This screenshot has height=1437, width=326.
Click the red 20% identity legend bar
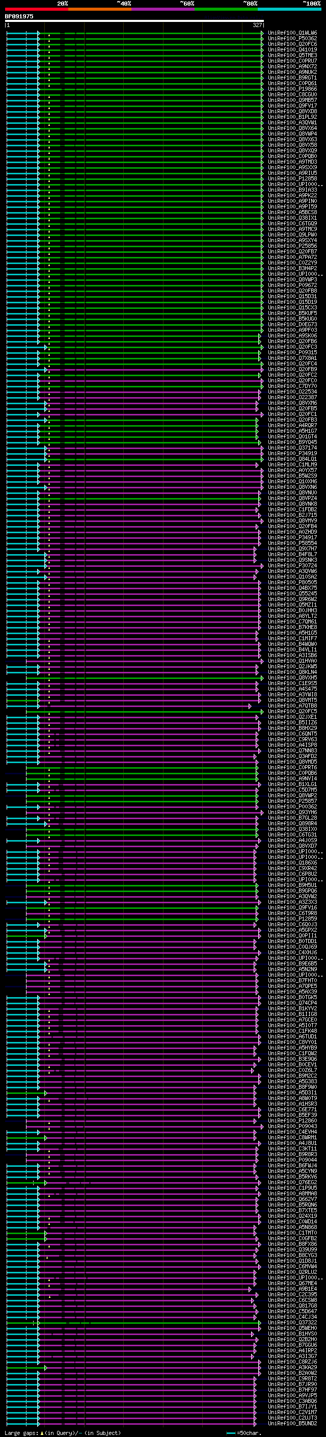(37, 10)
